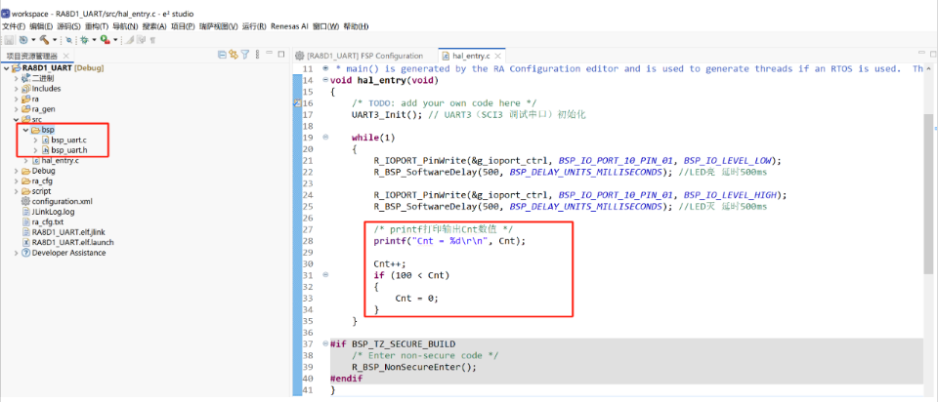The image size is (938, 402).
Task: Collapse the RA8D1_UART project node
Action: tap(6, 68)
